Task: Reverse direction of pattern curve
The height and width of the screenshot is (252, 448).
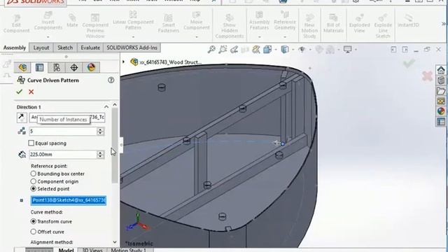Action: pyautogui.click(x=22, y=118)
